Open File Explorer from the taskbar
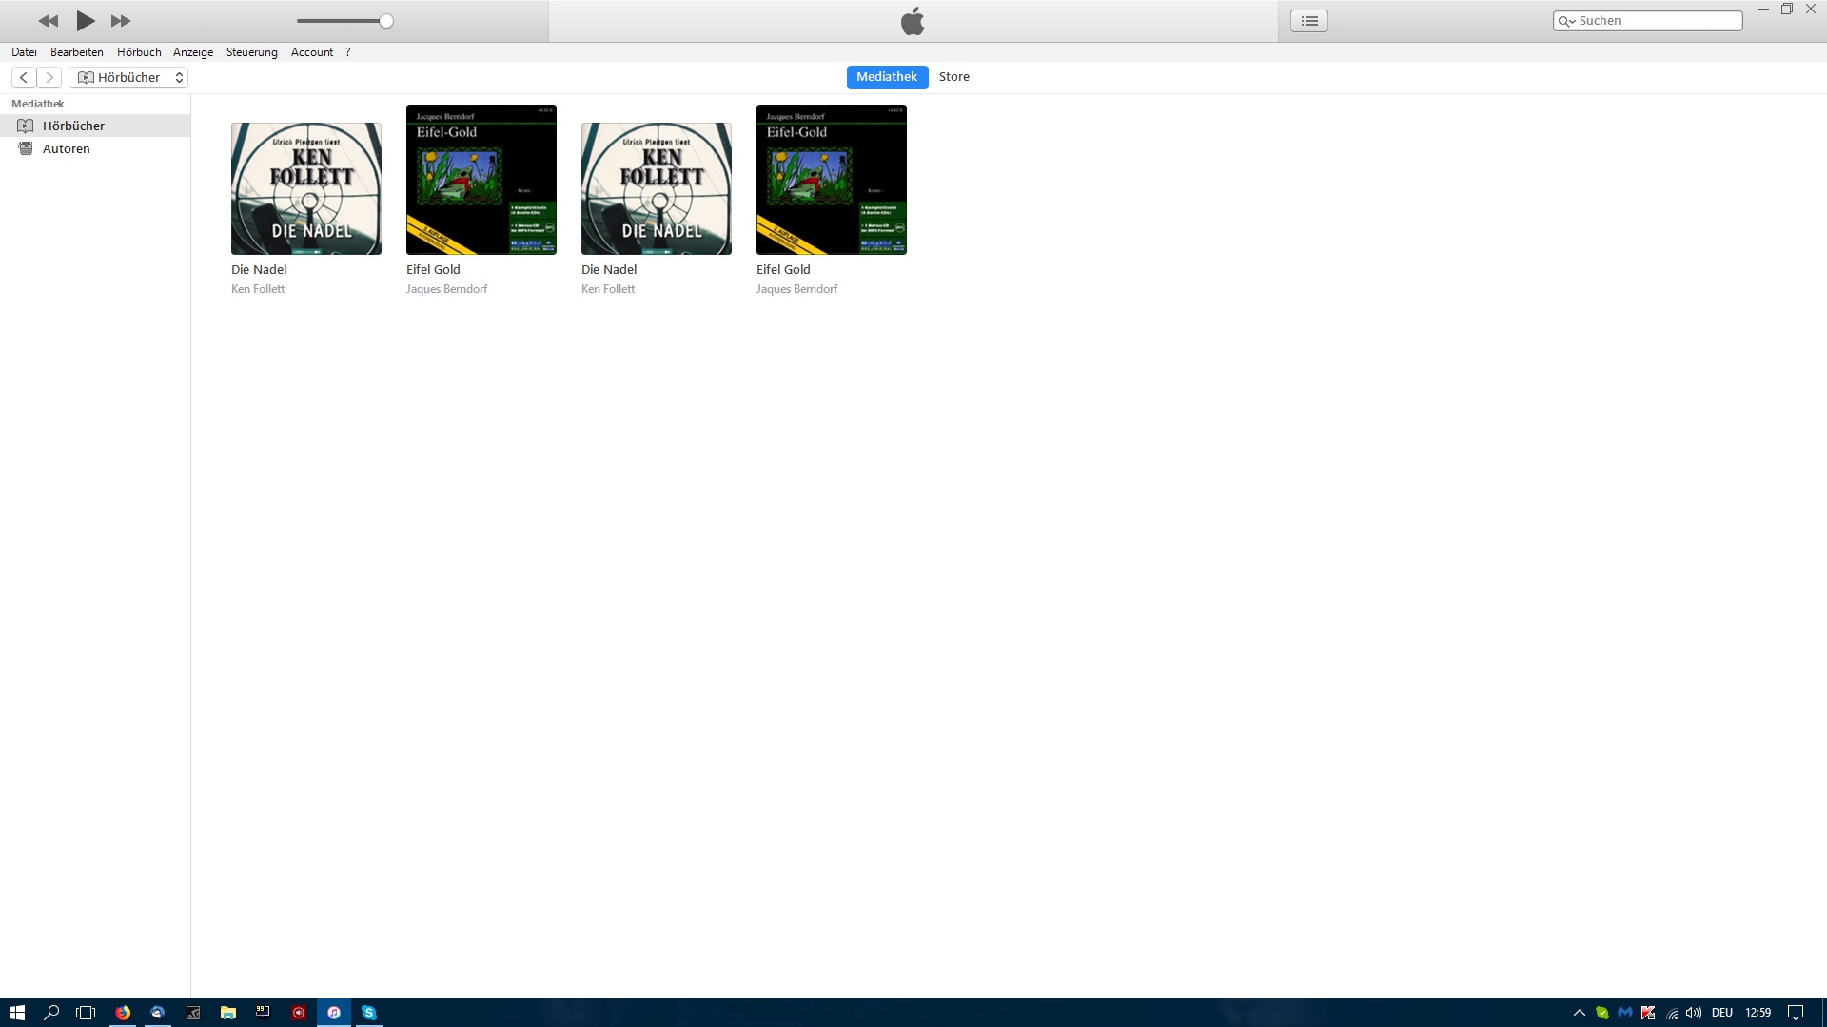Viewport: 1827px width, 1027px height. pyautogui.click(x=228, y=1013)
